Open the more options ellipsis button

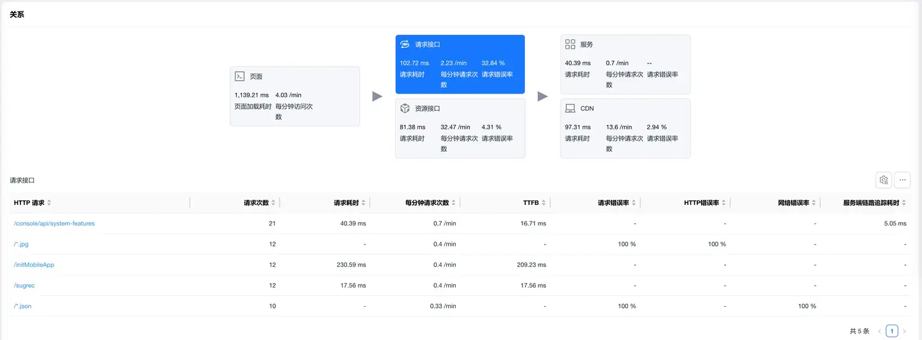902,180
